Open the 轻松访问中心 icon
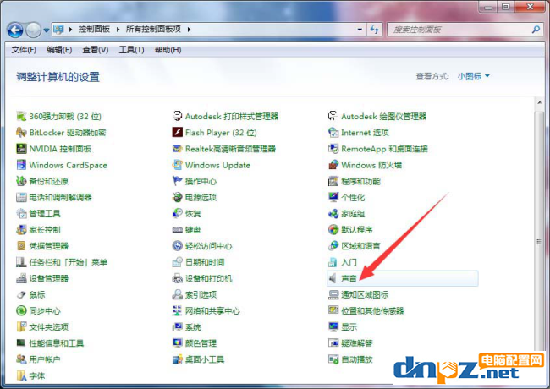The image size is (550, 389). [x=177, y=246]
